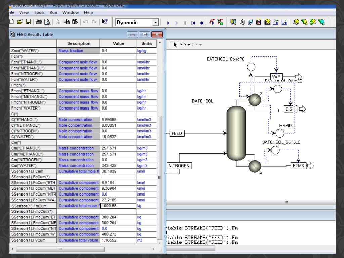Step the simulation with outlined play arrow

click(x=177, y=23)
